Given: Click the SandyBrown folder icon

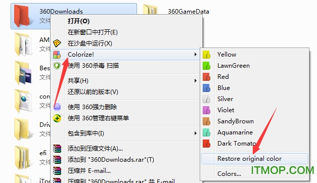Looking at the screenshot, I should tap(206, 121).
